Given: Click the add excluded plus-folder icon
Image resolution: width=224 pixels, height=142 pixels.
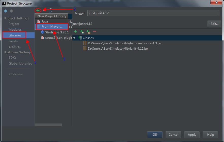Looking at the screenshot, I should pos(88,32).
